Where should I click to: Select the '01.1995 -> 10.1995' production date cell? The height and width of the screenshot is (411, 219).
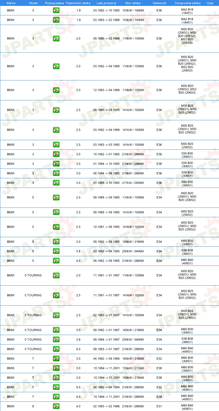click(x=106, y=183)
